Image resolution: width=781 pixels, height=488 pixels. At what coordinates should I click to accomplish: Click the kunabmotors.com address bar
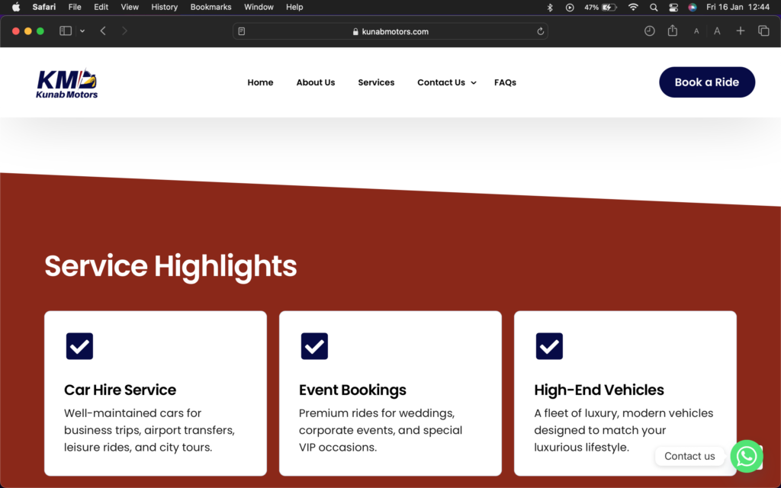click(x=390, y=31)
